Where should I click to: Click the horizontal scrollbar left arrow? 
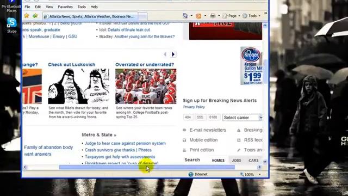point(25,167)
